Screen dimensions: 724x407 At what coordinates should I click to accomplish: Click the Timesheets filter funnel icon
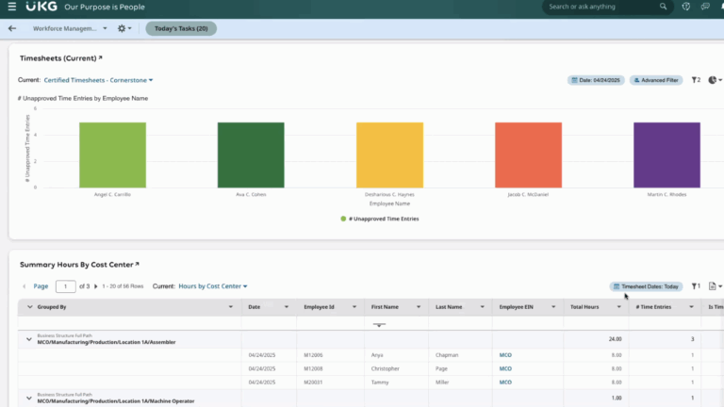(x=696, y=80)
